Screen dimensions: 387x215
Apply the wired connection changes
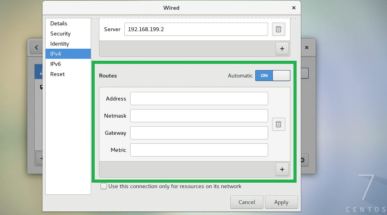[281, 202]
